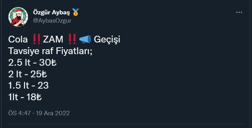This screenshot has width=252, height=128.
Task: Click the red double exclamation after ZAM
Action: tap(72, 39)
